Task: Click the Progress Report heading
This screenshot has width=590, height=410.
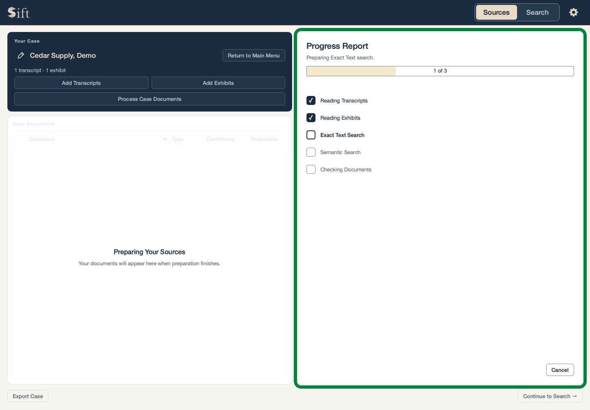Action: click(337, 46)
